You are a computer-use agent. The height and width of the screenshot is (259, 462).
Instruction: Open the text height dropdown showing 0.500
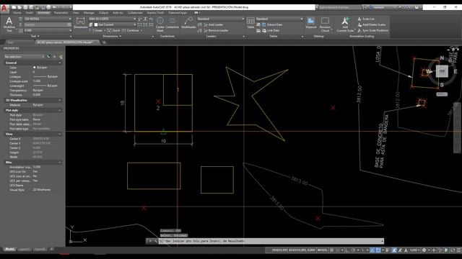pos(48,30)
